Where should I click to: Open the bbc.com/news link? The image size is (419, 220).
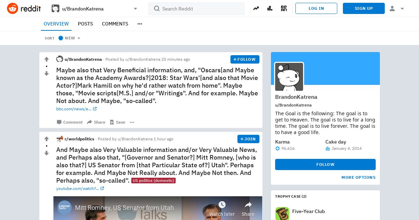tap(76, 109)
